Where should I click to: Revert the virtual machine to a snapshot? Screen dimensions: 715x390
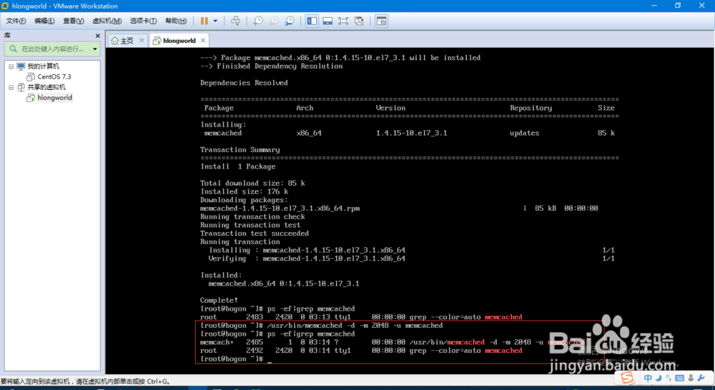[x=274, y=21]
